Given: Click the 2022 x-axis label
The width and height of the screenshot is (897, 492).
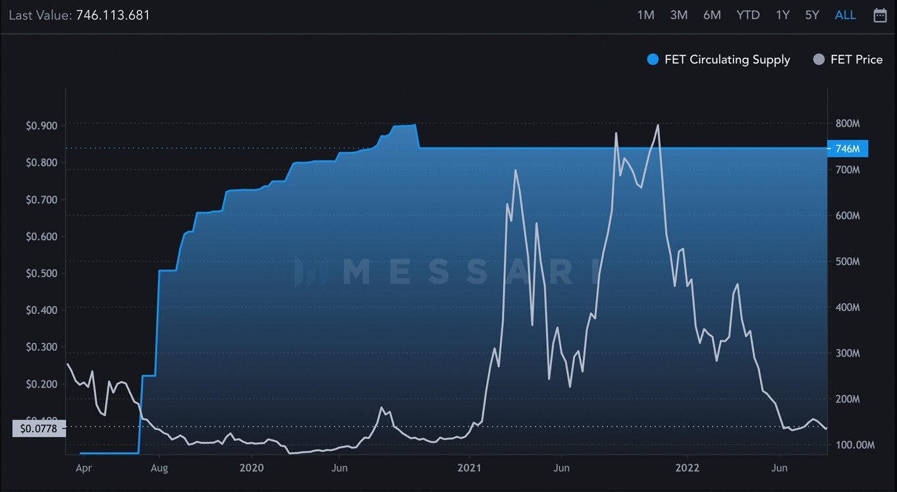Looking at the screenshot, I should coord(687,468).
